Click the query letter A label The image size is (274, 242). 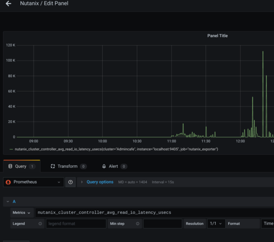point(14,201)
